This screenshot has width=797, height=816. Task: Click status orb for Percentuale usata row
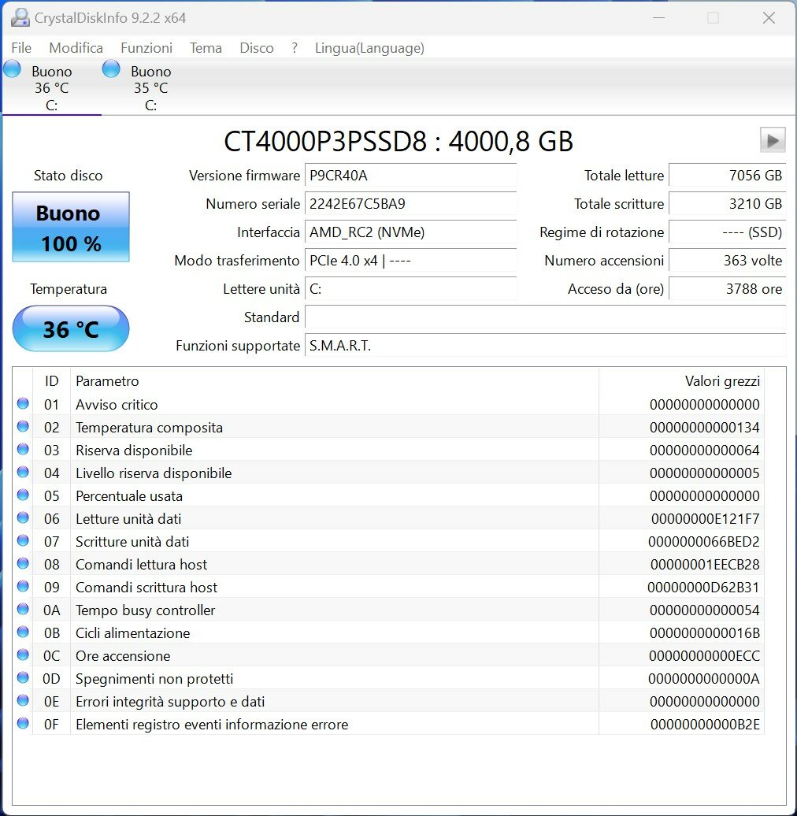(x=23, y=495)
